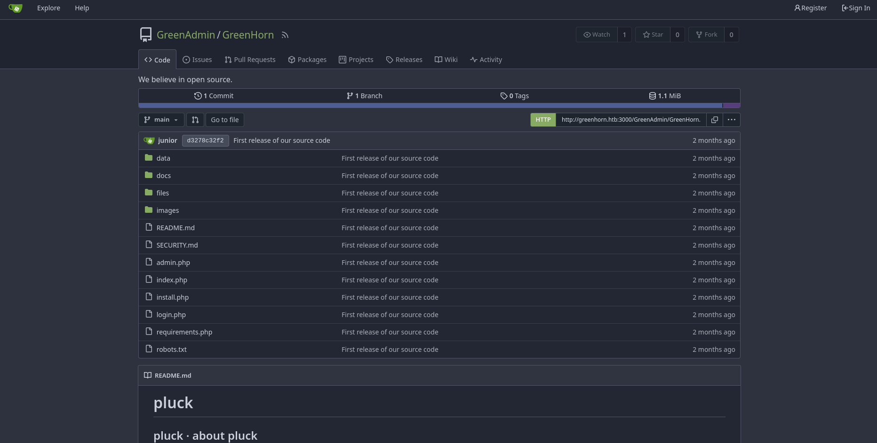The width and height of the screenshot is (877, 443).
Task: Open the Wiki tab
Action: coord(446,60)
